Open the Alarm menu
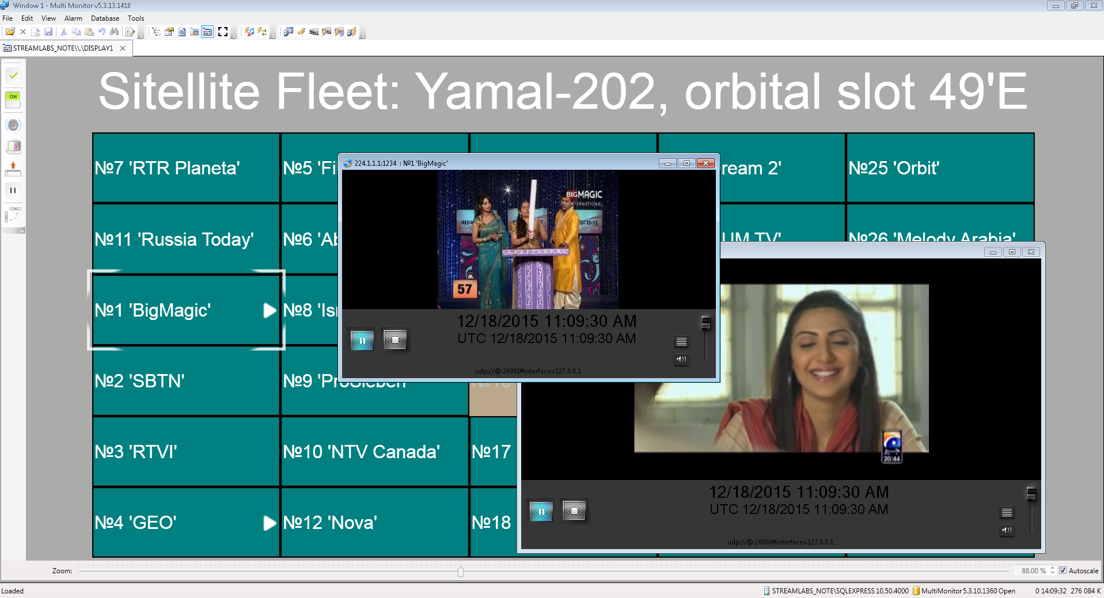The image size is (1104, 598). (x=73, y=18)
